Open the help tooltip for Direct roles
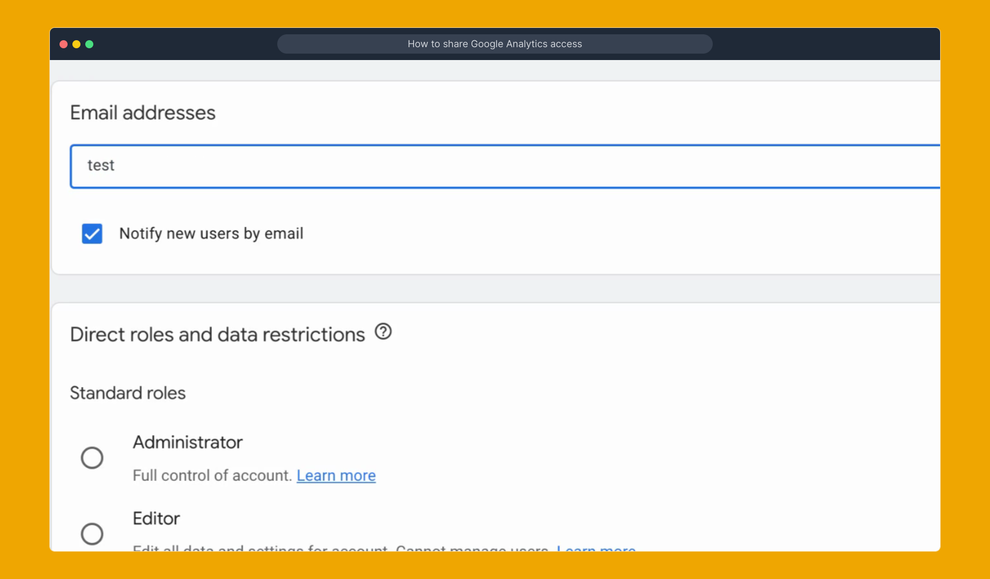 (383, 332)
